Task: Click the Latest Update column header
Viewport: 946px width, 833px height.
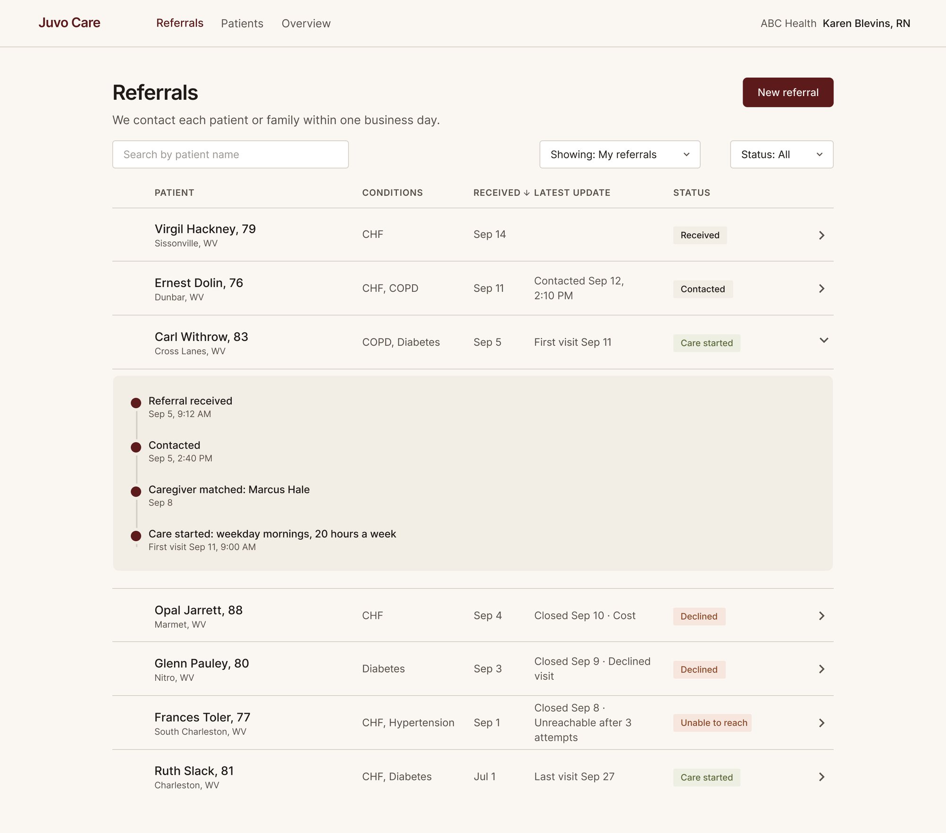Action: click(572, 193)
